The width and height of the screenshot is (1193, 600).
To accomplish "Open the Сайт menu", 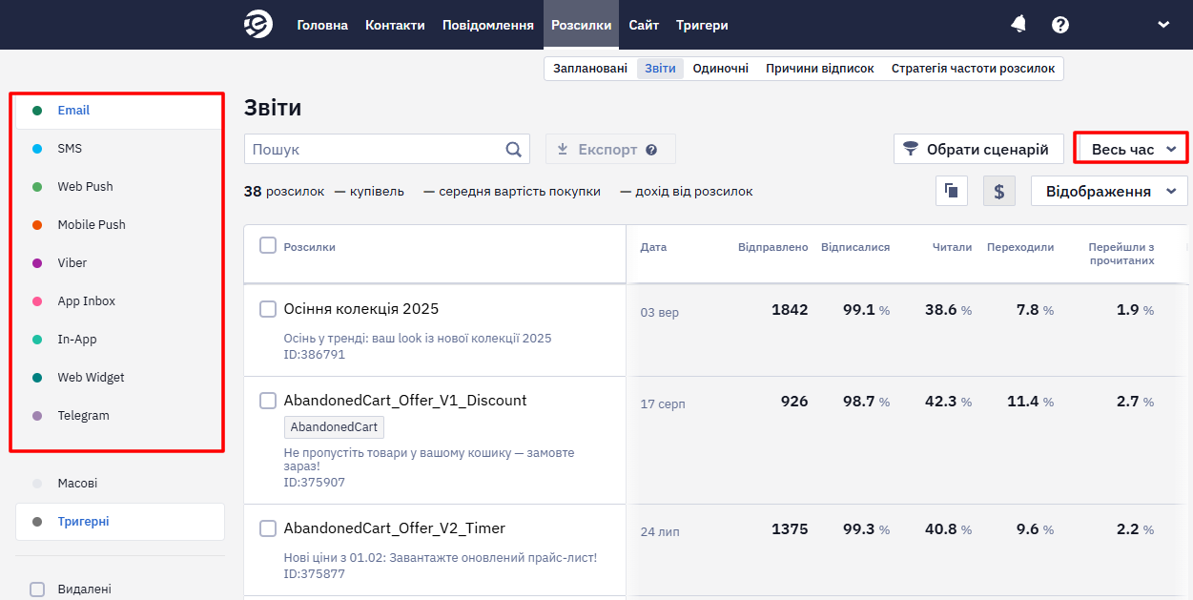I will (x=644, y=25).
